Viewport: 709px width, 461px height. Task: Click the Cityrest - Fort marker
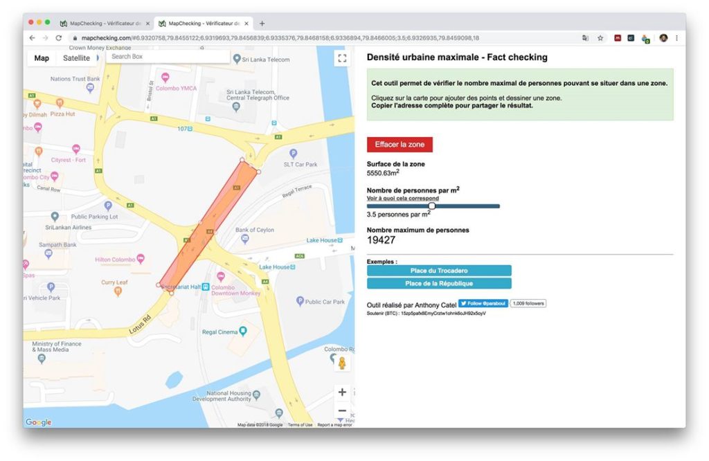pos(76,149)
